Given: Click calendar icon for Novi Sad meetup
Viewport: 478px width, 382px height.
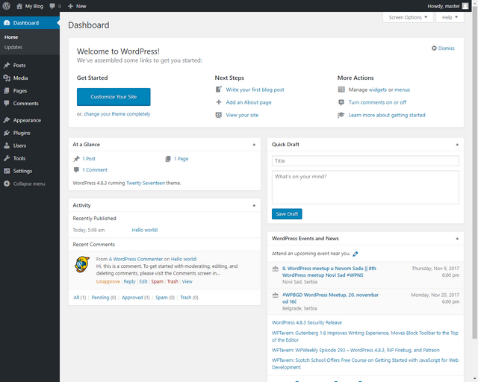Looking at the screenshot, I should 276,269.
